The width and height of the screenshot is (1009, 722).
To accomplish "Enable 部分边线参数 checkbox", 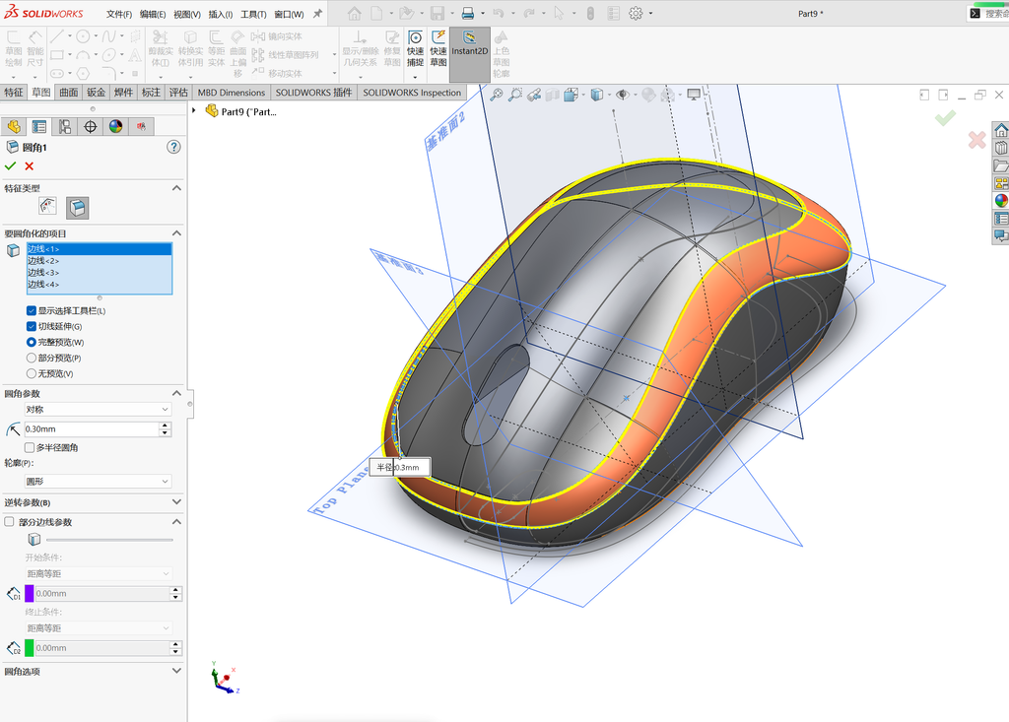I will (9, 522).
